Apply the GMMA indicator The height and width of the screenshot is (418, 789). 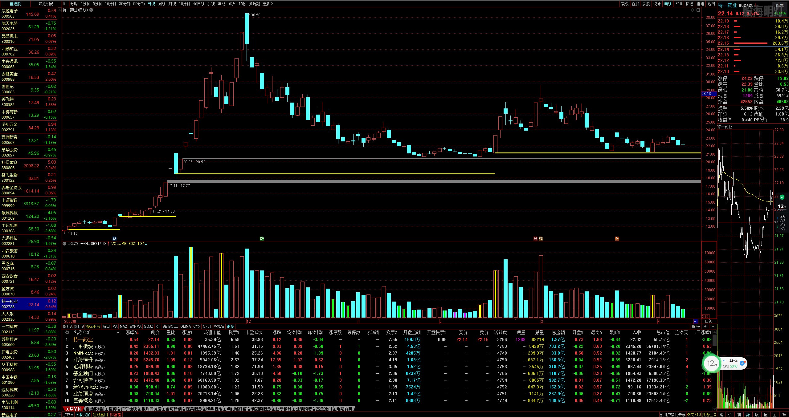(186, 327)
